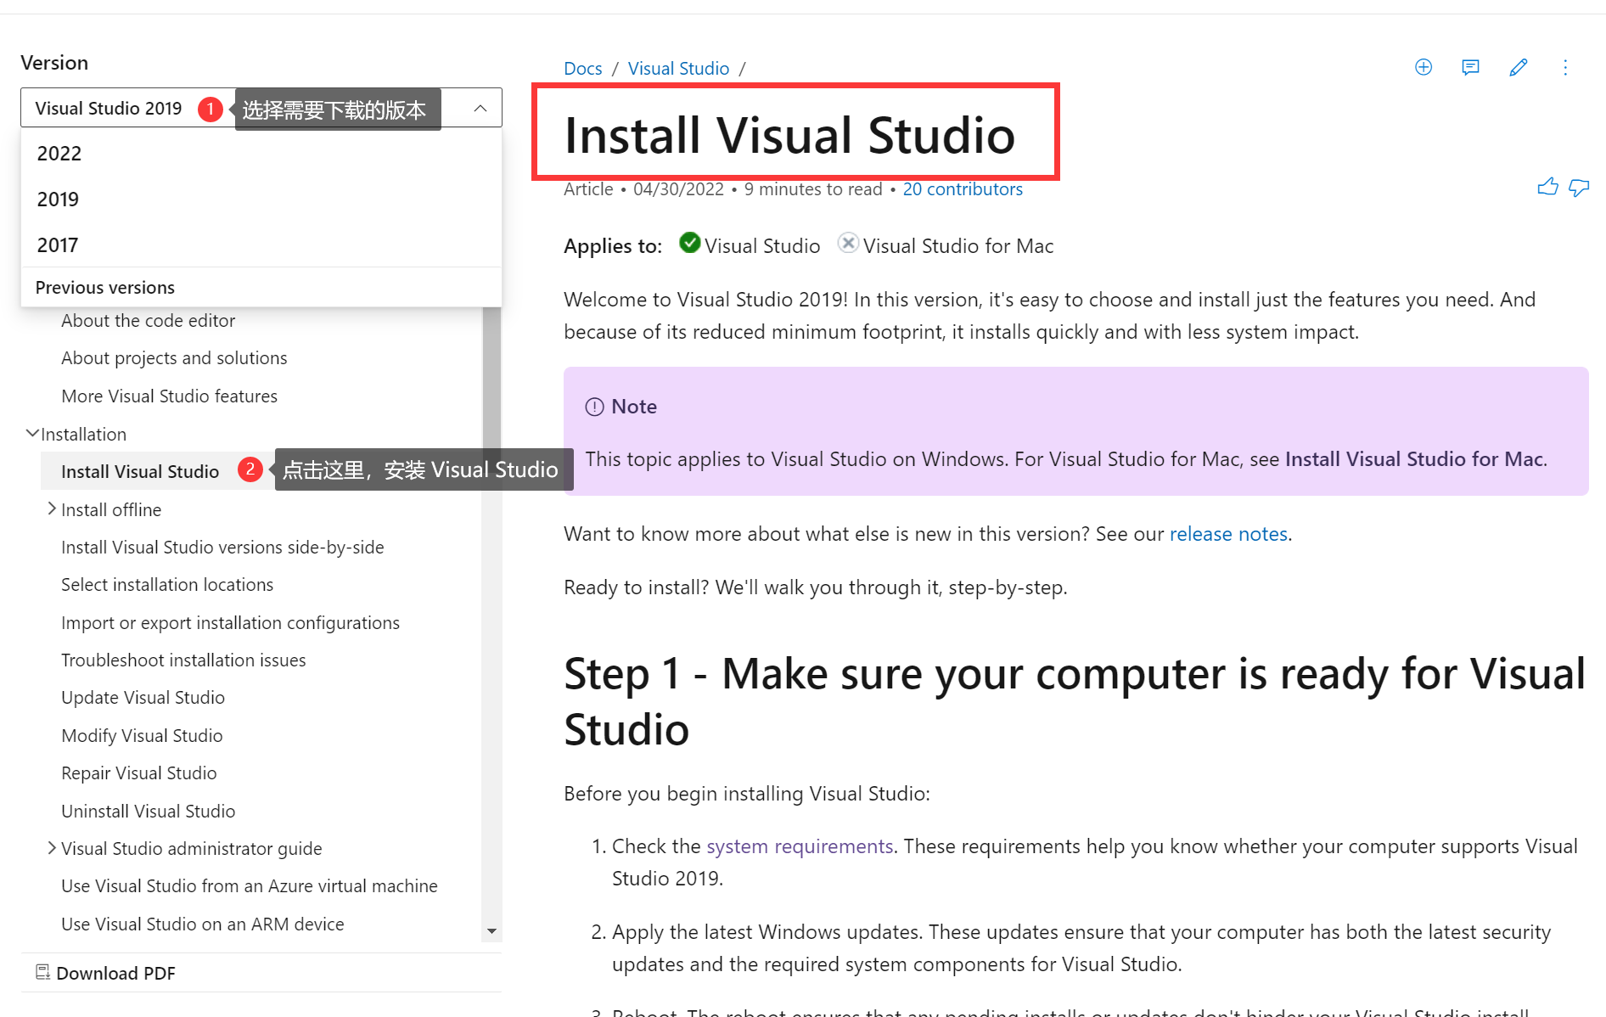The height and width of the screenshot is (1017, 1606).
Task: Open Import or export installation configurations
Action: 230,623
